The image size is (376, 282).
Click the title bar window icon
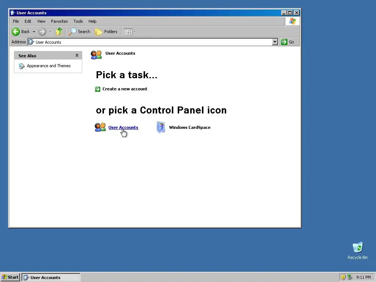coord(13,13)
